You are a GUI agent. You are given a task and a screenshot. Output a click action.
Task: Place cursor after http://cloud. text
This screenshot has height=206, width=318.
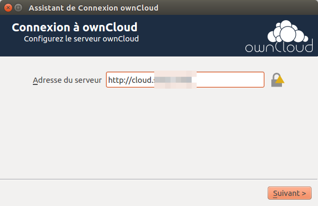coord(154,80)
